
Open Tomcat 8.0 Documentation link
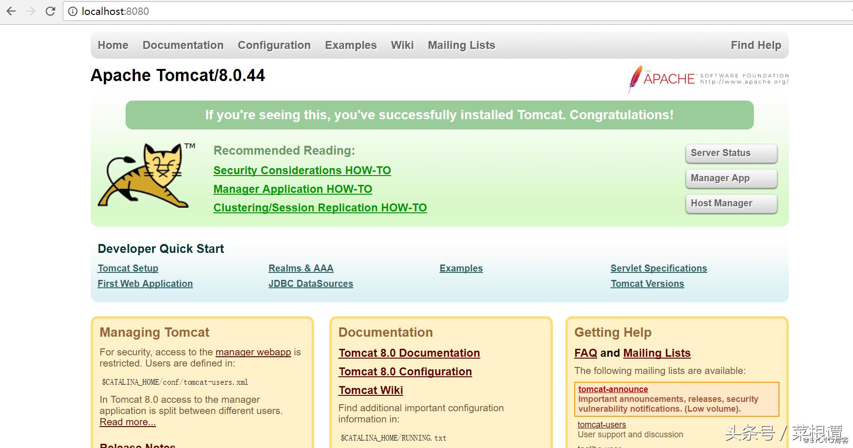click(409, 353)
